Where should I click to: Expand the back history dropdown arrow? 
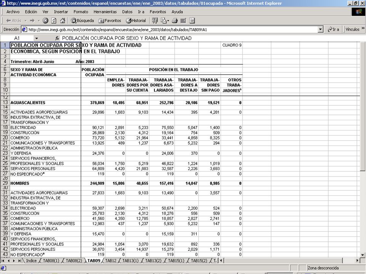26,21
